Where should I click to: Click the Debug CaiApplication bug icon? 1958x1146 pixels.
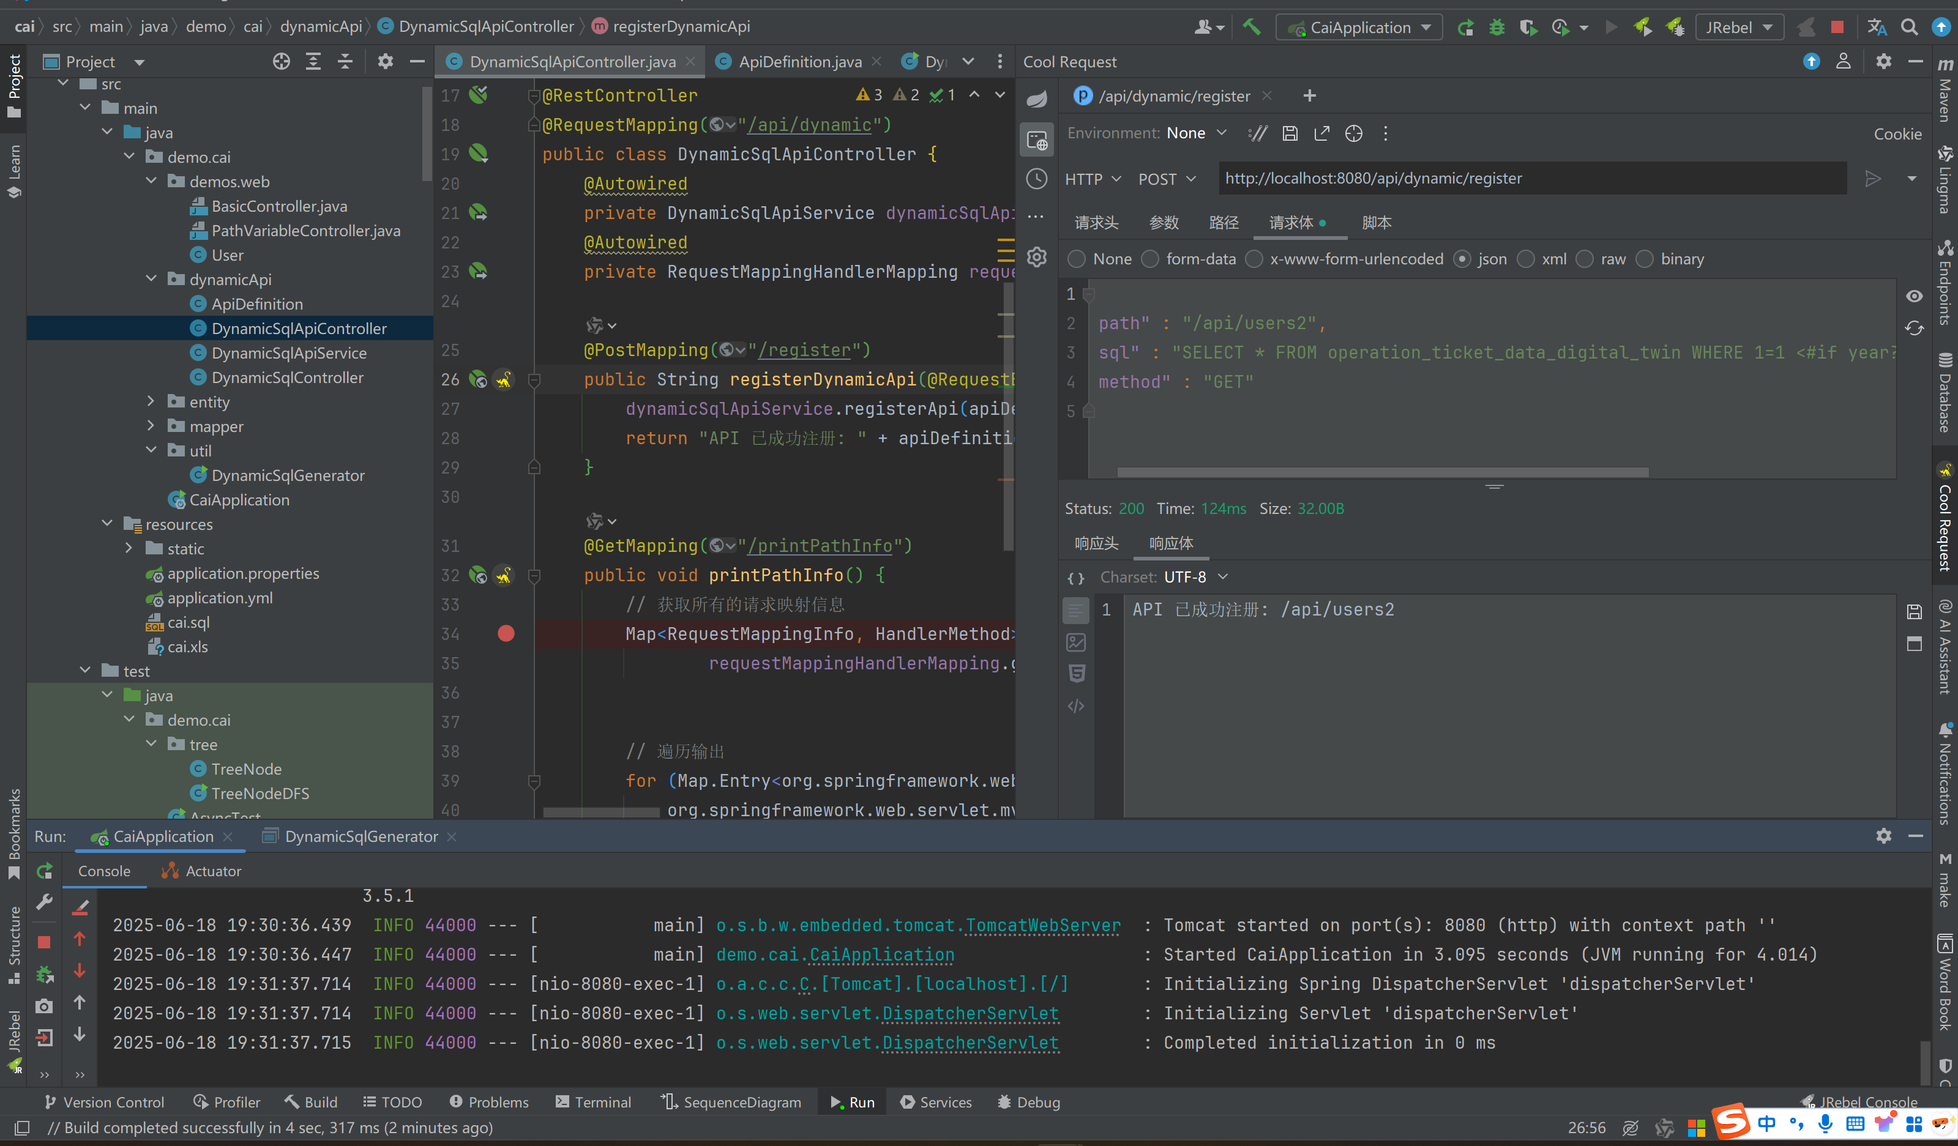(x=1497, y=27)
